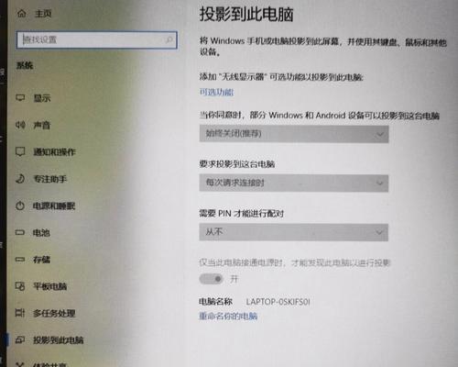Image resolution: width=458 pixels, height=367 pixels.
Task: Expand the 始终关闭(推荐) dropdown
Action: pyautogui.click(x=294, y=134)
